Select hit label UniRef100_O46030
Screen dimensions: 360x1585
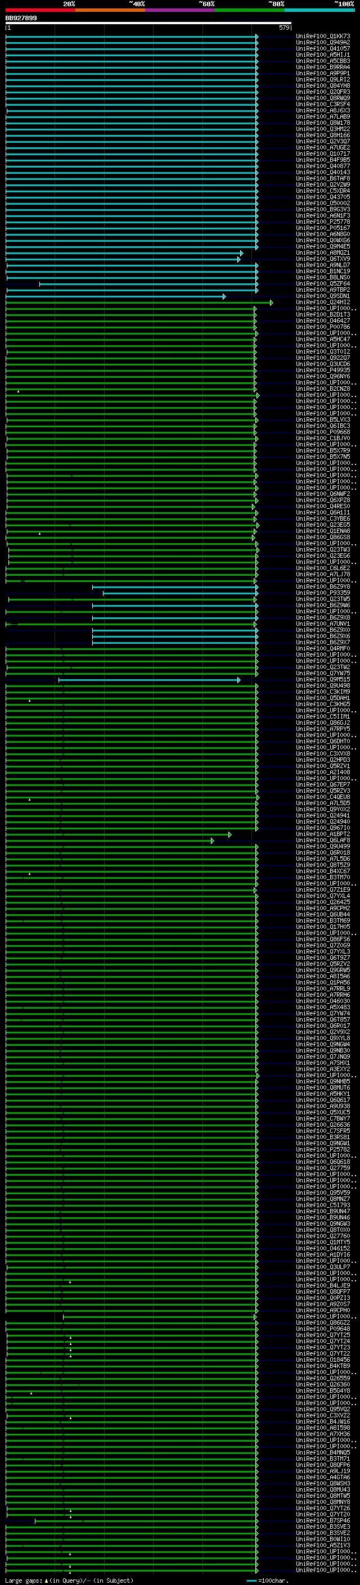click(323, 1001)
